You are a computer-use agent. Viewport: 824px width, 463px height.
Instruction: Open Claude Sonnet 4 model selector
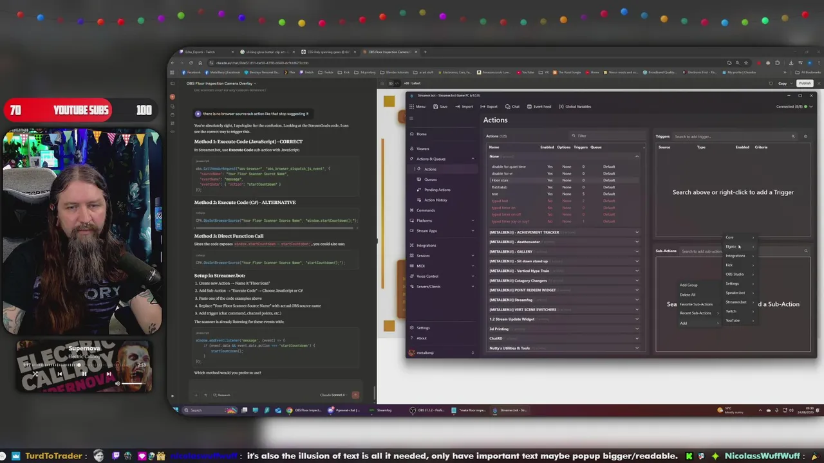tap(333, 395)
